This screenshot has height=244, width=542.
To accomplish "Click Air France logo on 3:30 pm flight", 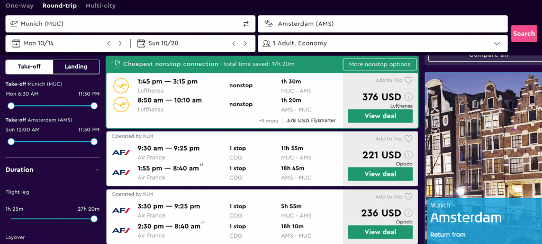I will 121,210.
